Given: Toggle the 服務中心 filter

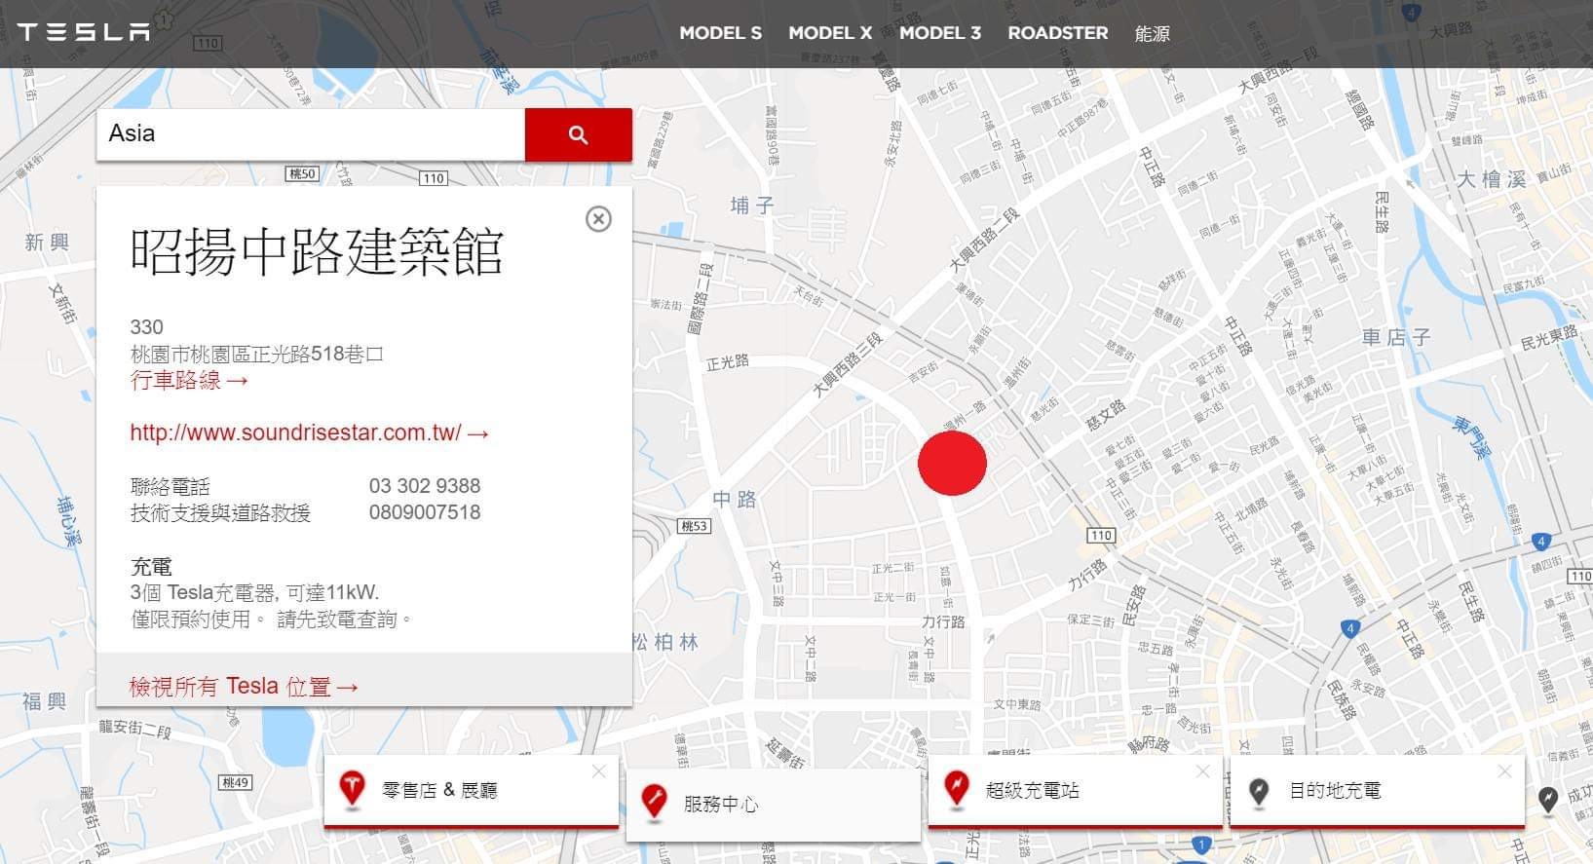Looking at the screenshot, I should [x=774, y=805].
